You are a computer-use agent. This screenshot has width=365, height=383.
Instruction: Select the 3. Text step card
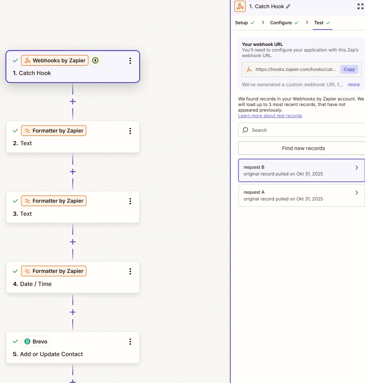[73, 207]
